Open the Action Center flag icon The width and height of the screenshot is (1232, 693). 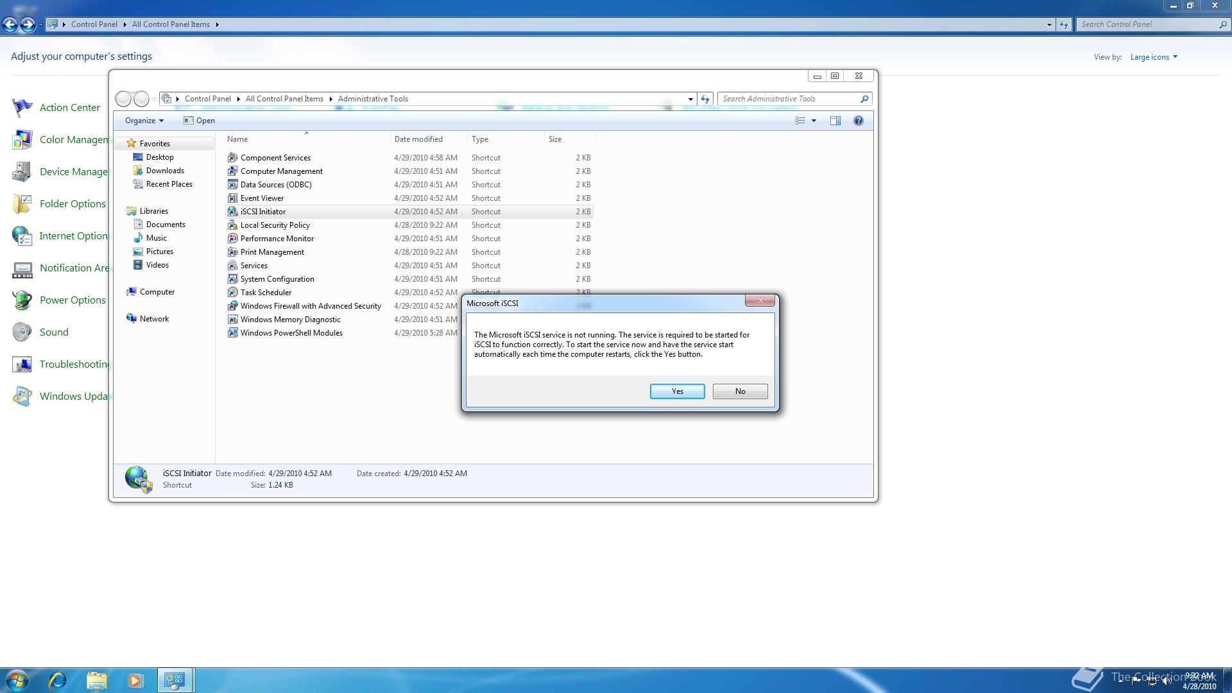(x=22, y=108)
